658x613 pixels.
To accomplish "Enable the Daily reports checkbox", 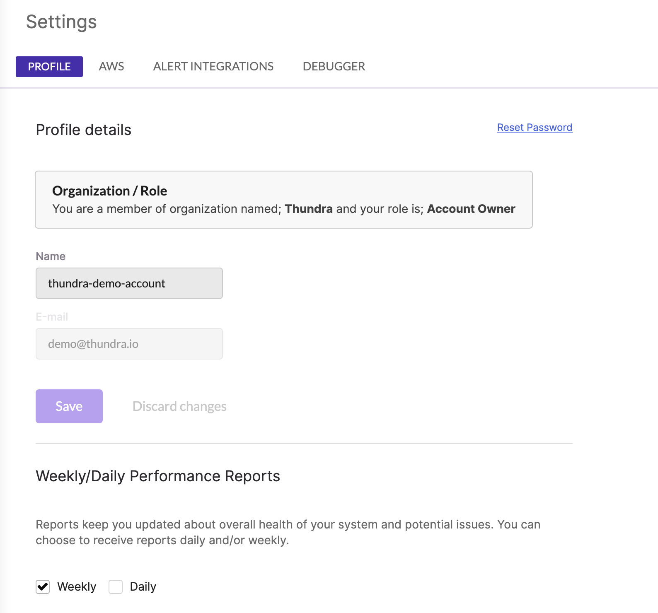I will point(116,586).
